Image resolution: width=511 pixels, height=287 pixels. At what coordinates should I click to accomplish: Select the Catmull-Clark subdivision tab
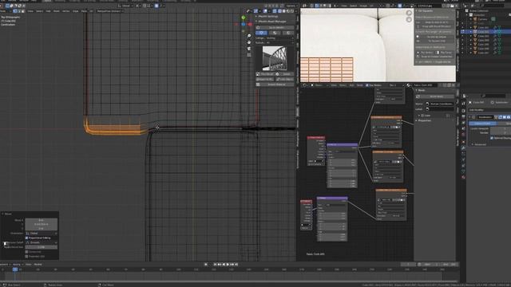coord(482,124)
